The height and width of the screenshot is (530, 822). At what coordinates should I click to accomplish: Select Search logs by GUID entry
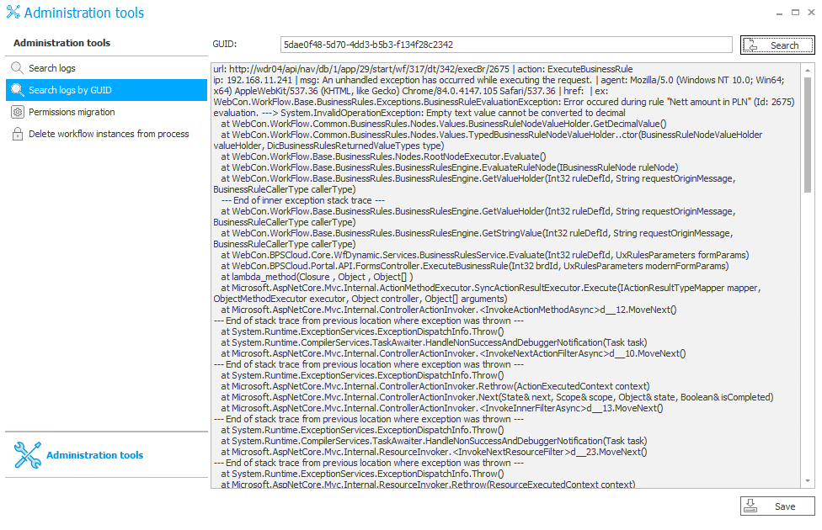tap(106, 90)
